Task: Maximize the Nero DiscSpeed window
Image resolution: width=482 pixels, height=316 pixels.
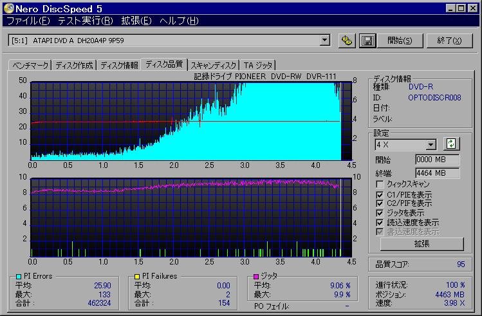Action: pos(461,8)
